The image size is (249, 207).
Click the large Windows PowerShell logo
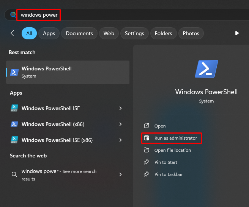tap(206, 69)
